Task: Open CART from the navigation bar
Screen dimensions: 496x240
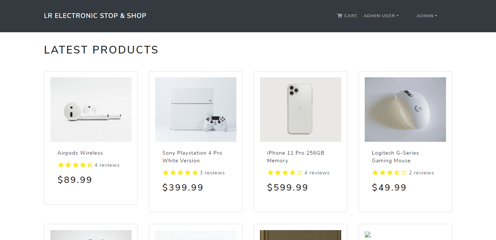Action: click(347, 15)
